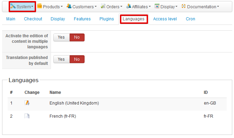
Task: Go to the Access level tab
Action: tap(165, 19)
